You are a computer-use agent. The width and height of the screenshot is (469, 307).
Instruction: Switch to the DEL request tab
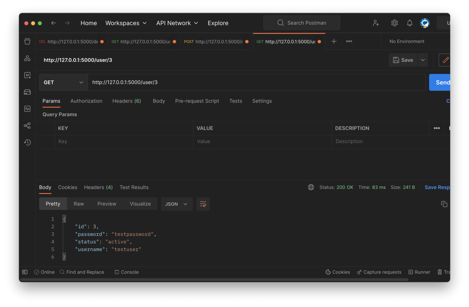click(71, 42)
